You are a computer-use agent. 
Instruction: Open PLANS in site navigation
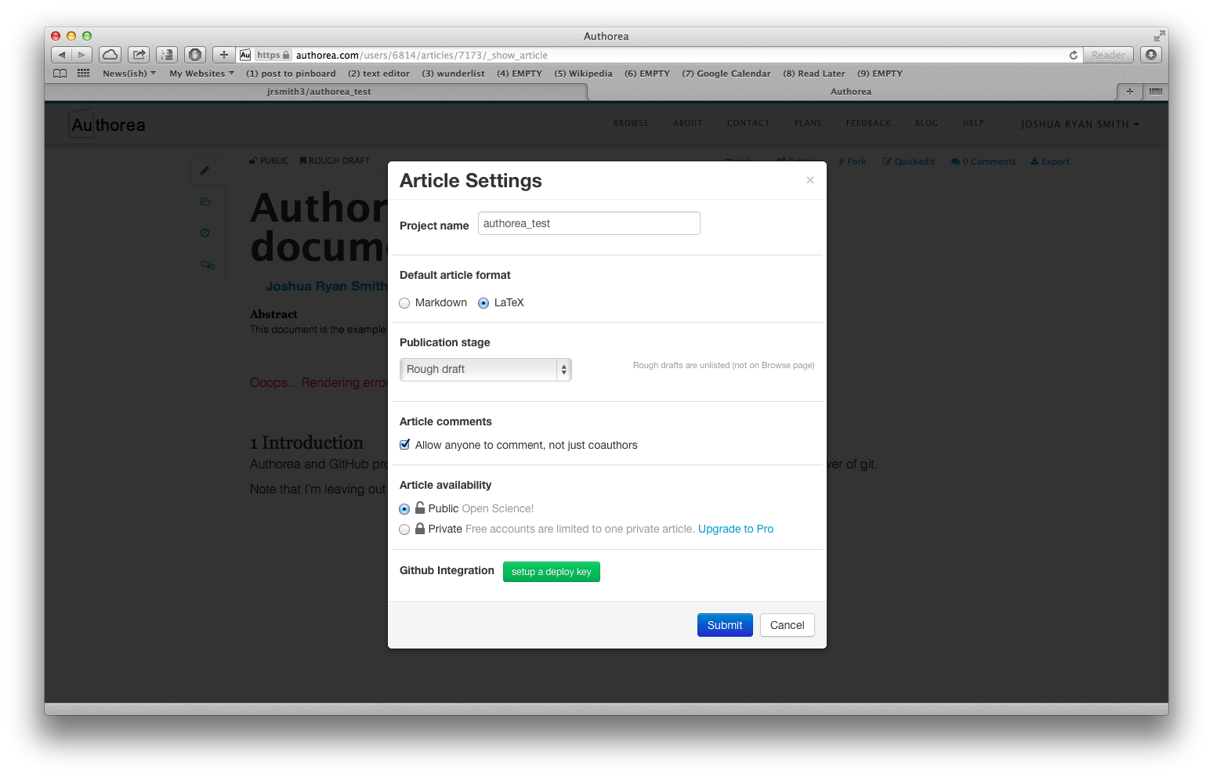pos(808,124)
